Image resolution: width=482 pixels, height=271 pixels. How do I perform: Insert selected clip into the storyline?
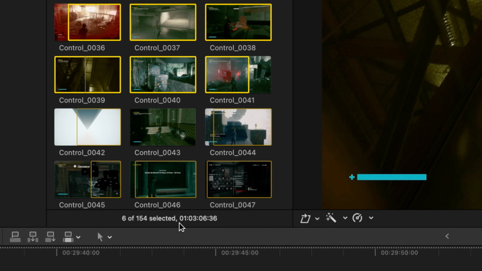(33, 237)
